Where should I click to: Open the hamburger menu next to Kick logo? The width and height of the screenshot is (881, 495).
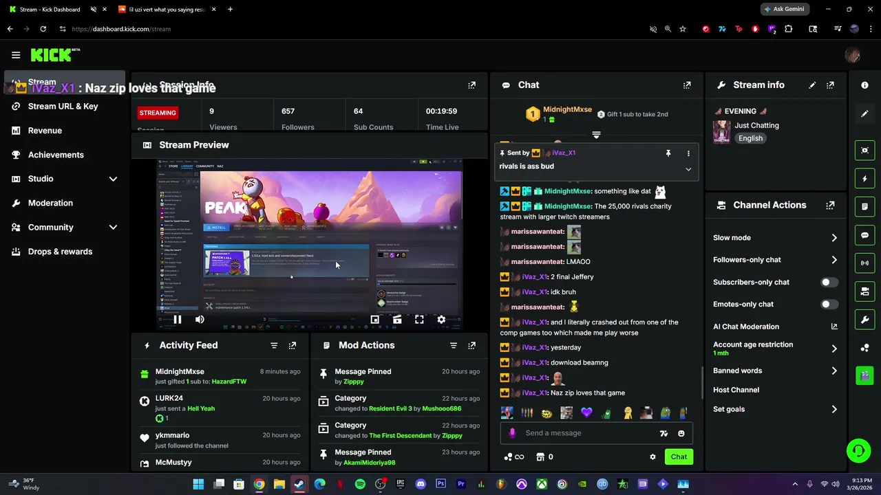(16, 55)
